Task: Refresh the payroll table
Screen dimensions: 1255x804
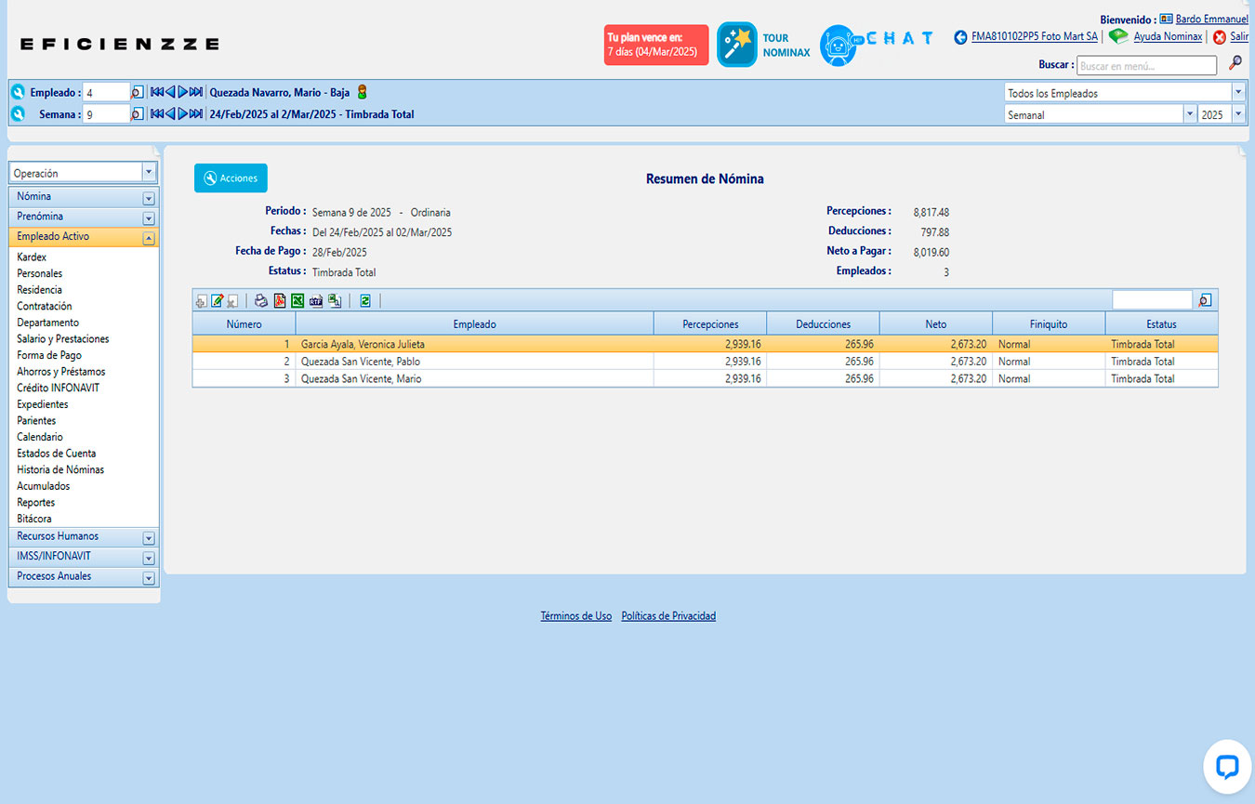Action: pos(364,300)
